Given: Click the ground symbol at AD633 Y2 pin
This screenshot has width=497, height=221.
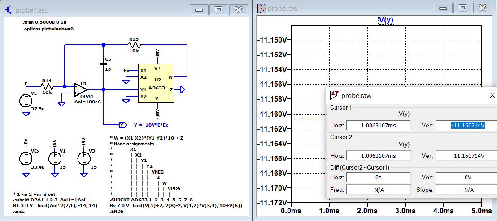Looking at the screenshot, I should tap(126, 101).
